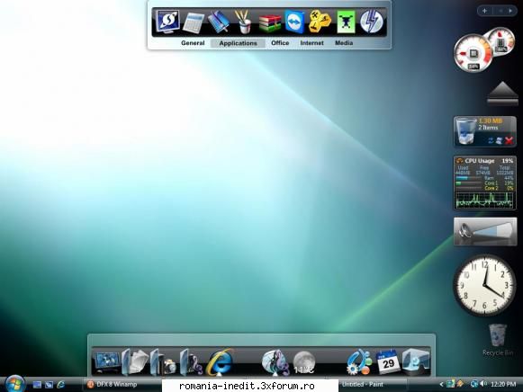
Task: Launch TeamViewer from top dock
Action: [295, 22]
